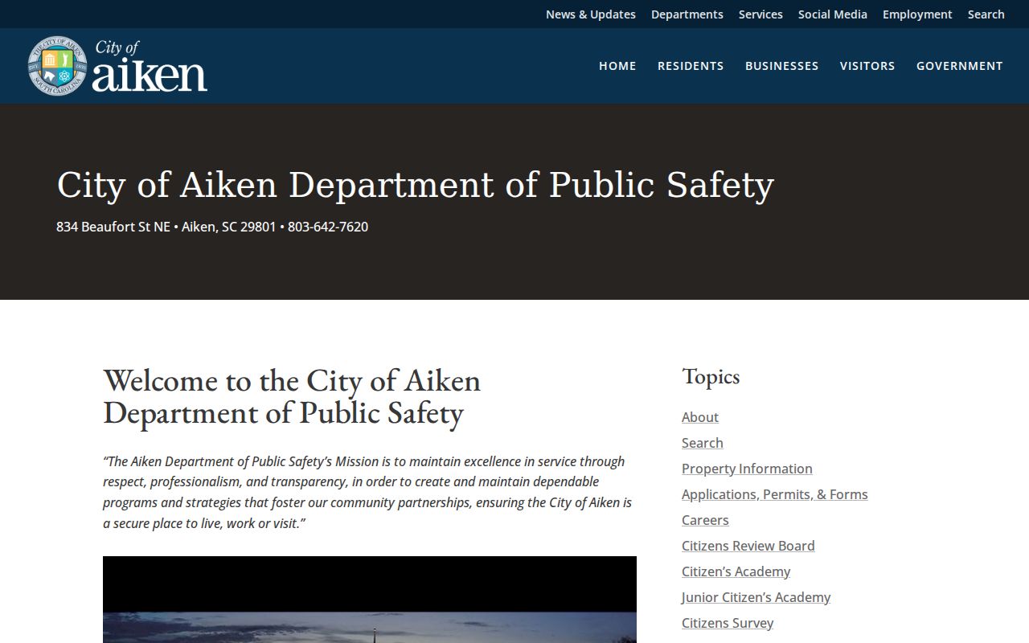View the Careers topic
This screenshot has height=643, width=1029.
705,520
